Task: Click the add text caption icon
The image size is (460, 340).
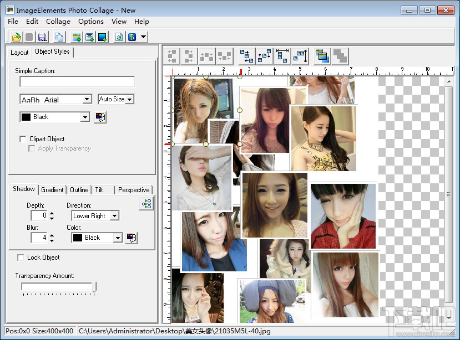Action: [89, 37]
